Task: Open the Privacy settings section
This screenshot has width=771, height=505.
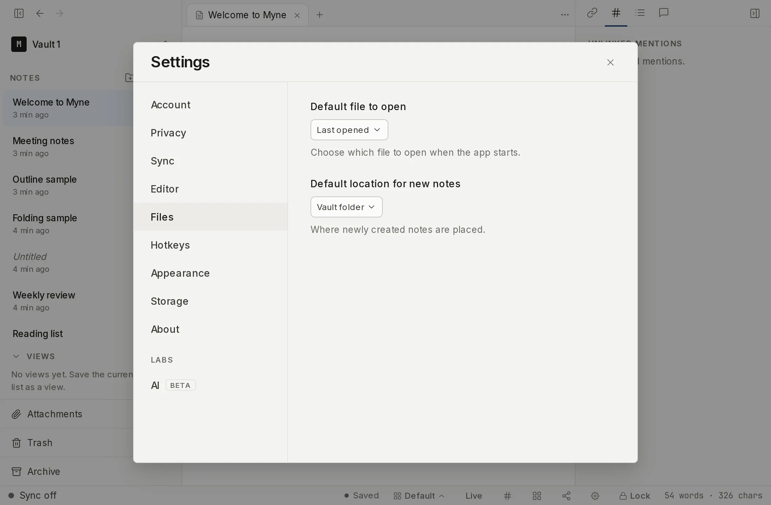Action: click(x=210, y=133)
